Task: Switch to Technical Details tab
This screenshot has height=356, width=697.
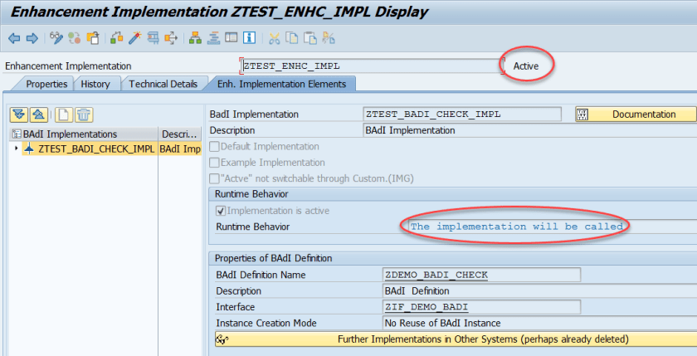Action: click(163, 84)
